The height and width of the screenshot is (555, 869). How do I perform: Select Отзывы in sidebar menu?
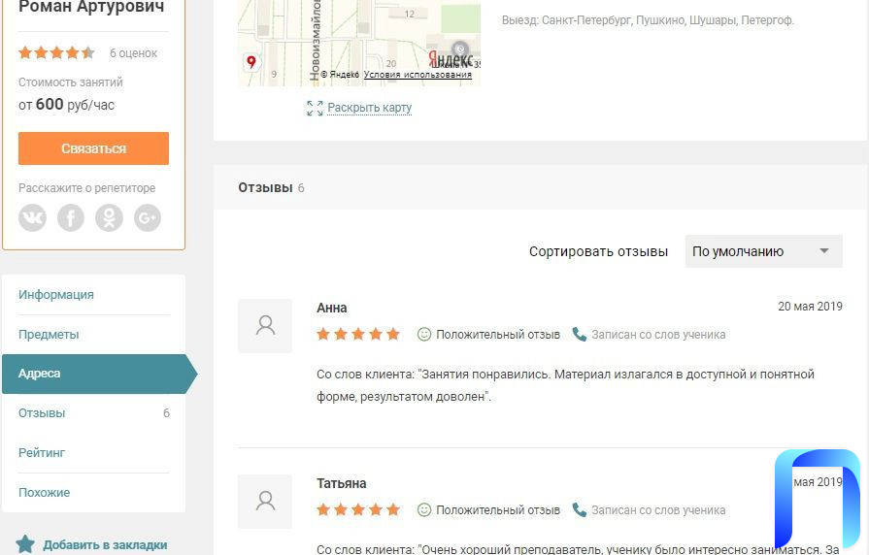pos(42,413)
